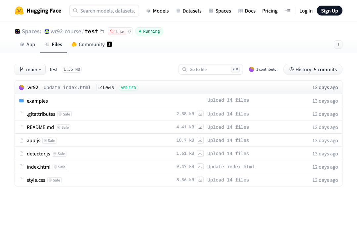
Task: Open the README.md file
Action: coord(40,127)
